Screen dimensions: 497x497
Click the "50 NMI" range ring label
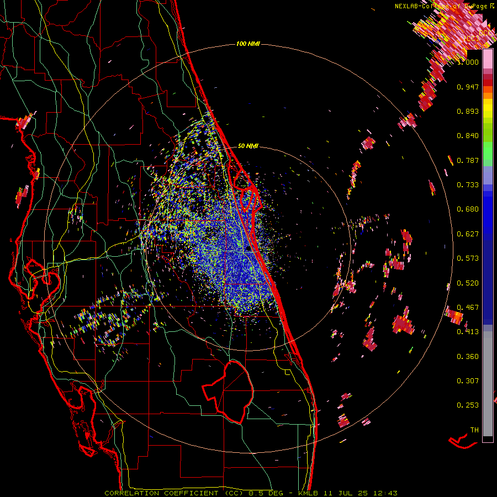coord(248,146)
